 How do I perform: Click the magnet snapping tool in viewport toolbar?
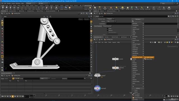pyautogui.click(x=2, y=53)
